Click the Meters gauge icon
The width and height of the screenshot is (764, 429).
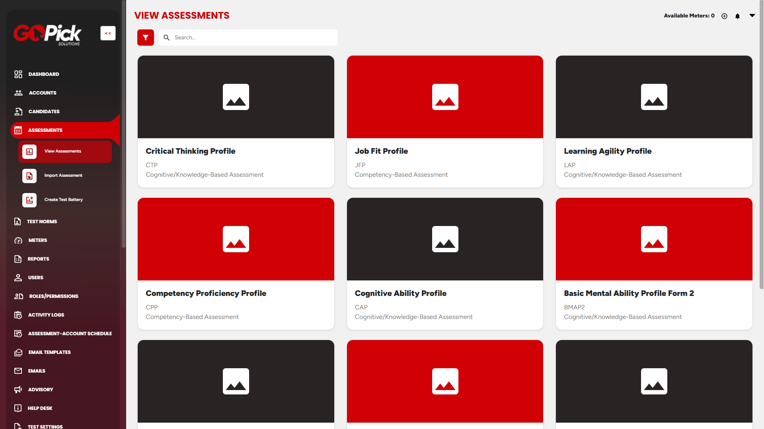(18, 240)
